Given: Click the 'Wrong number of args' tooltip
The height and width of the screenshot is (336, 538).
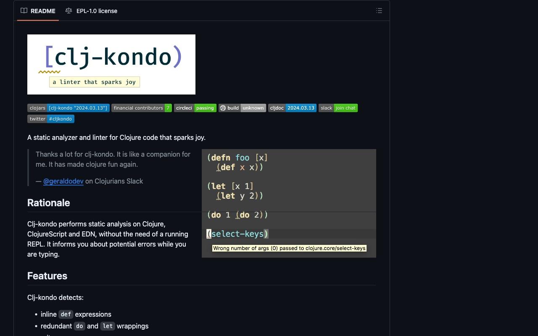Looking at the screenshot, I should pyautogui.click(x=289, y=248).
